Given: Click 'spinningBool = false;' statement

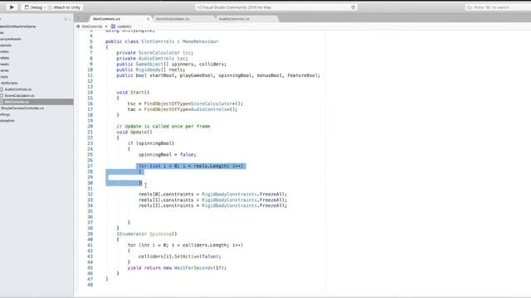Looking at the screenshot, I should click(168, 155).
